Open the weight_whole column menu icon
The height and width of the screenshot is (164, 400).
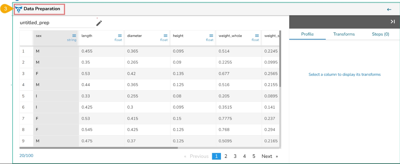[257, 36]
